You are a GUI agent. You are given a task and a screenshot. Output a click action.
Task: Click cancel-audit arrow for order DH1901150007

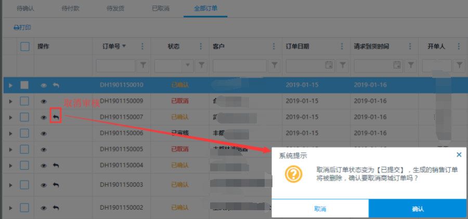point(56,117)
